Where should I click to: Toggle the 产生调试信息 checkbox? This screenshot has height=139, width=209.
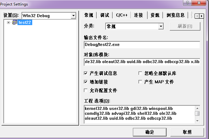[x=86, y=73]
